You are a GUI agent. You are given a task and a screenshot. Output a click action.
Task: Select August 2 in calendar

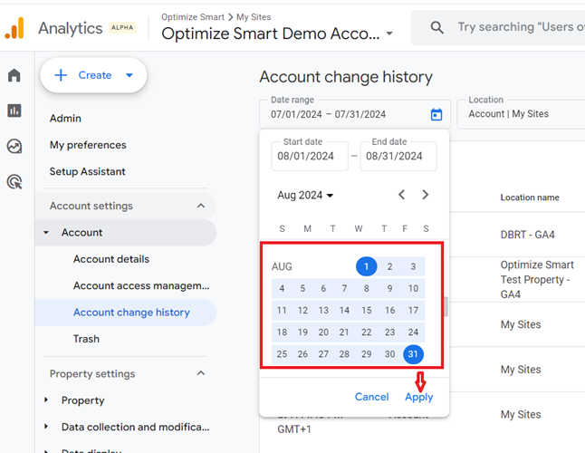[389, 266]
